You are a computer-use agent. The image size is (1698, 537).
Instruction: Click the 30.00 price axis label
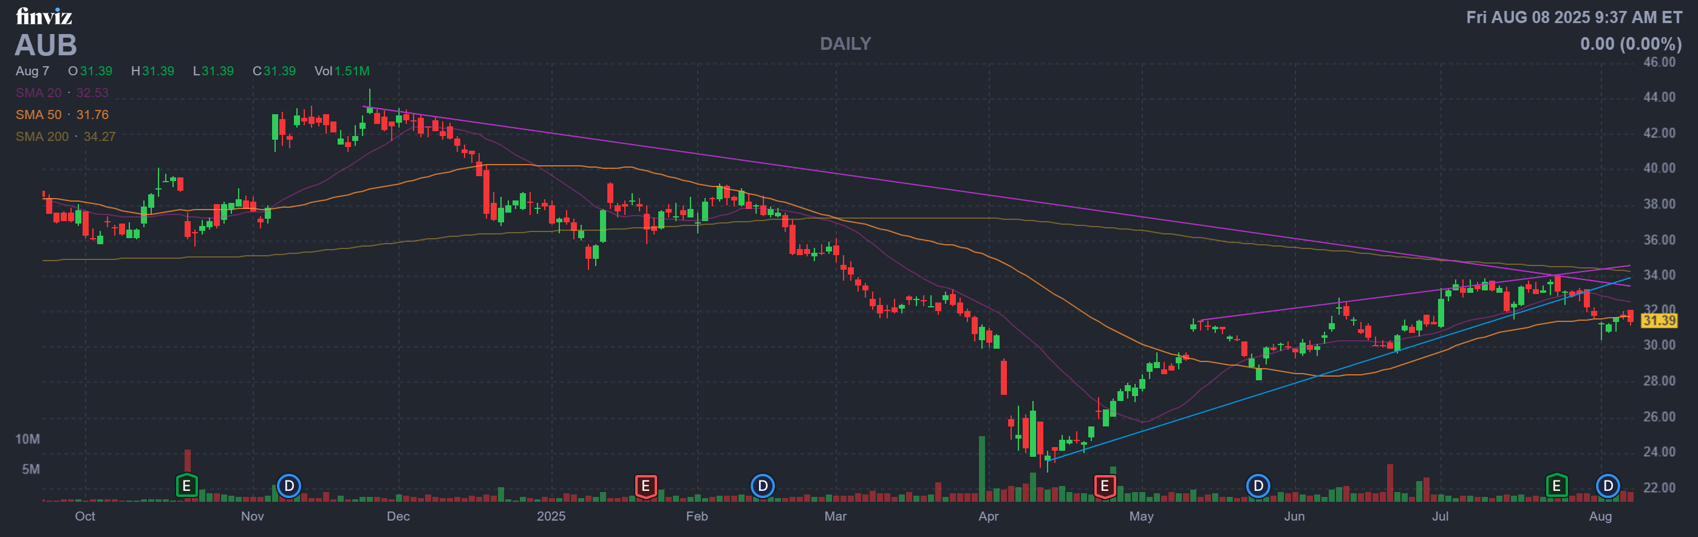click(x=1659, y=345)
